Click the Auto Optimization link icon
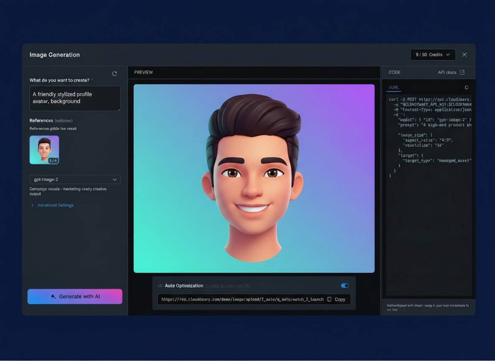The image size is (495, 361). coord(160,285)
